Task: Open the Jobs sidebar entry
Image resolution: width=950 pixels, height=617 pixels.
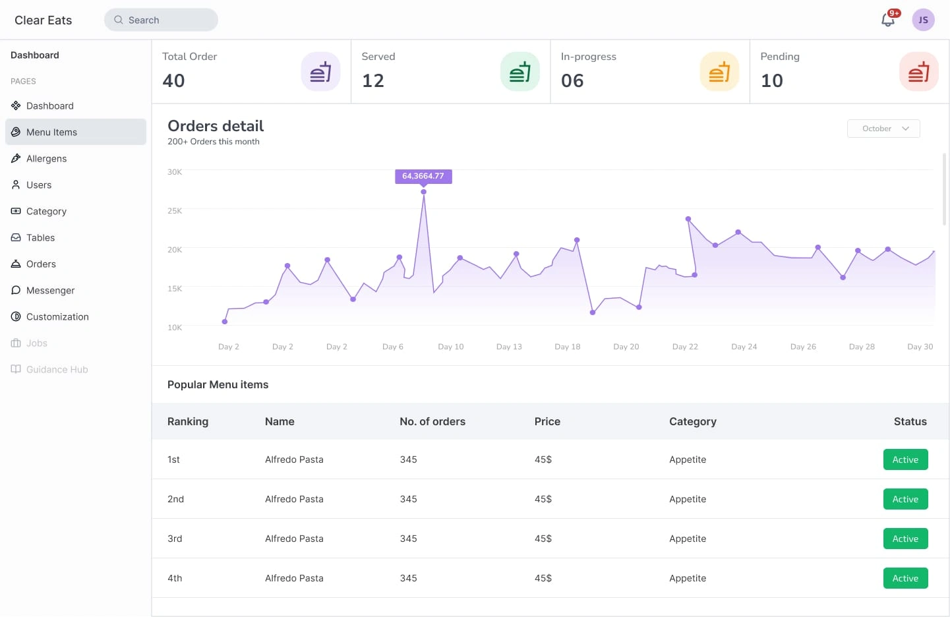Action: 76,343
